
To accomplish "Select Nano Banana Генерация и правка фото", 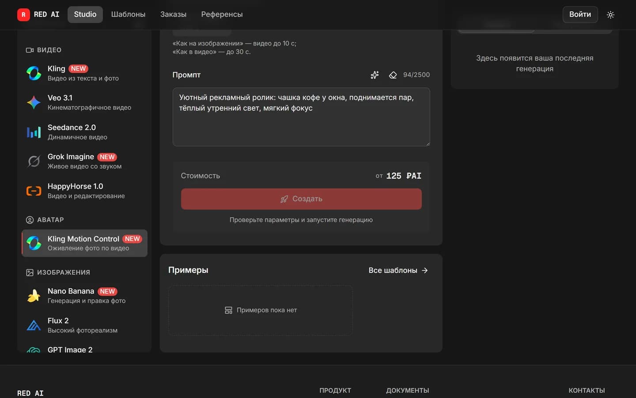I will (84, 295).
